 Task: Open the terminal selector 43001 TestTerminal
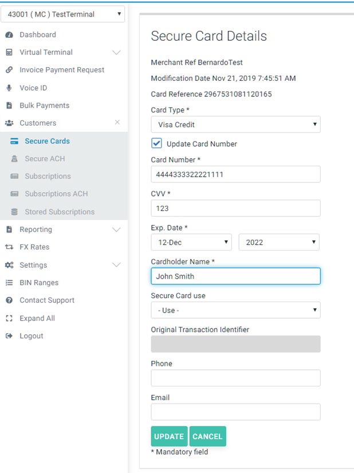pyautogui.click(x=63, y=14)
